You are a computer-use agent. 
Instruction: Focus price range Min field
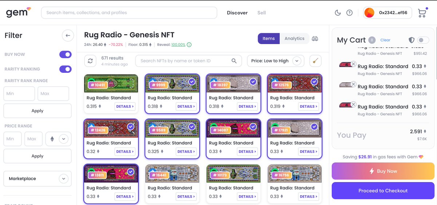(13, 139)
